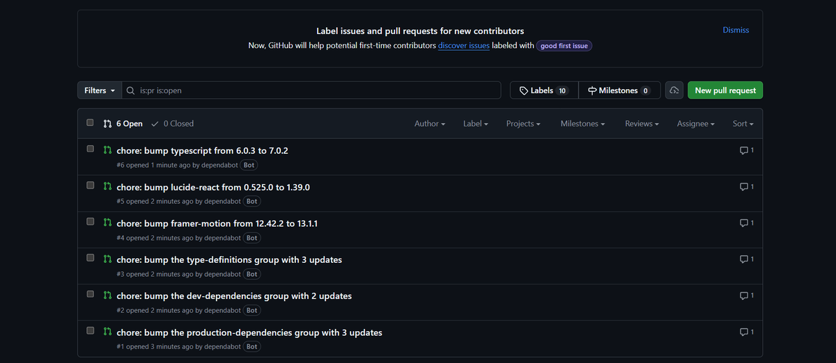Click the Bot badge on PR #6
The image size is (836, 363).
[x=249, y=166]
